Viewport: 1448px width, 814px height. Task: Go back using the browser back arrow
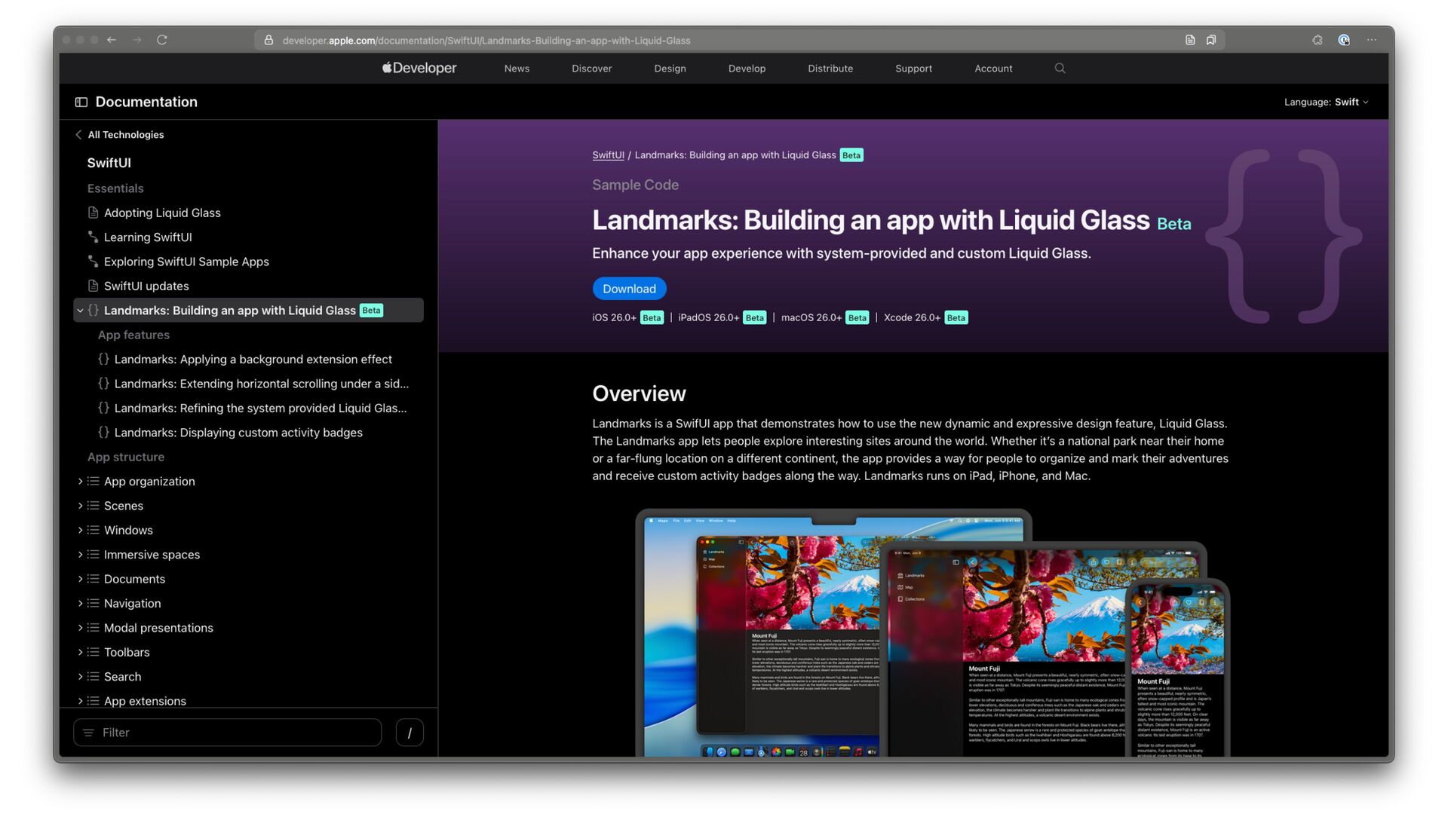click(112, 40)
